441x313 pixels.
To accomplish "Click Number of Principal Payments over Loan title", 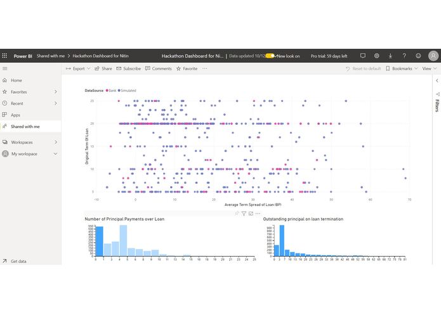I will 124,219.
